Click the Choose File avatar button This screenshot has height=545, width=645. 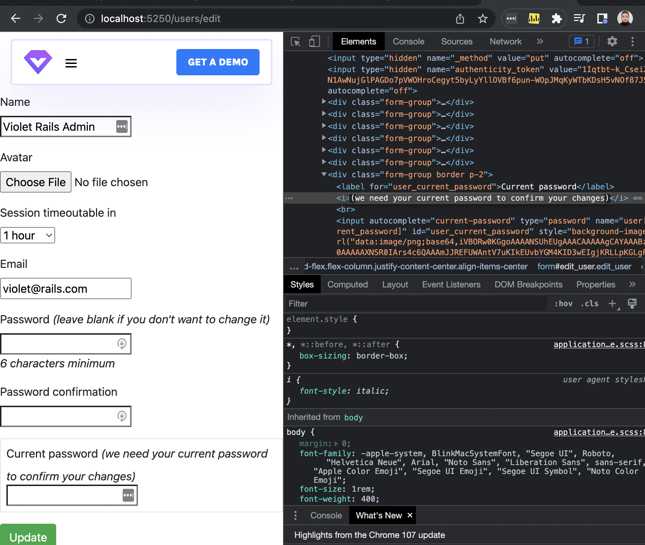point(36,182)
